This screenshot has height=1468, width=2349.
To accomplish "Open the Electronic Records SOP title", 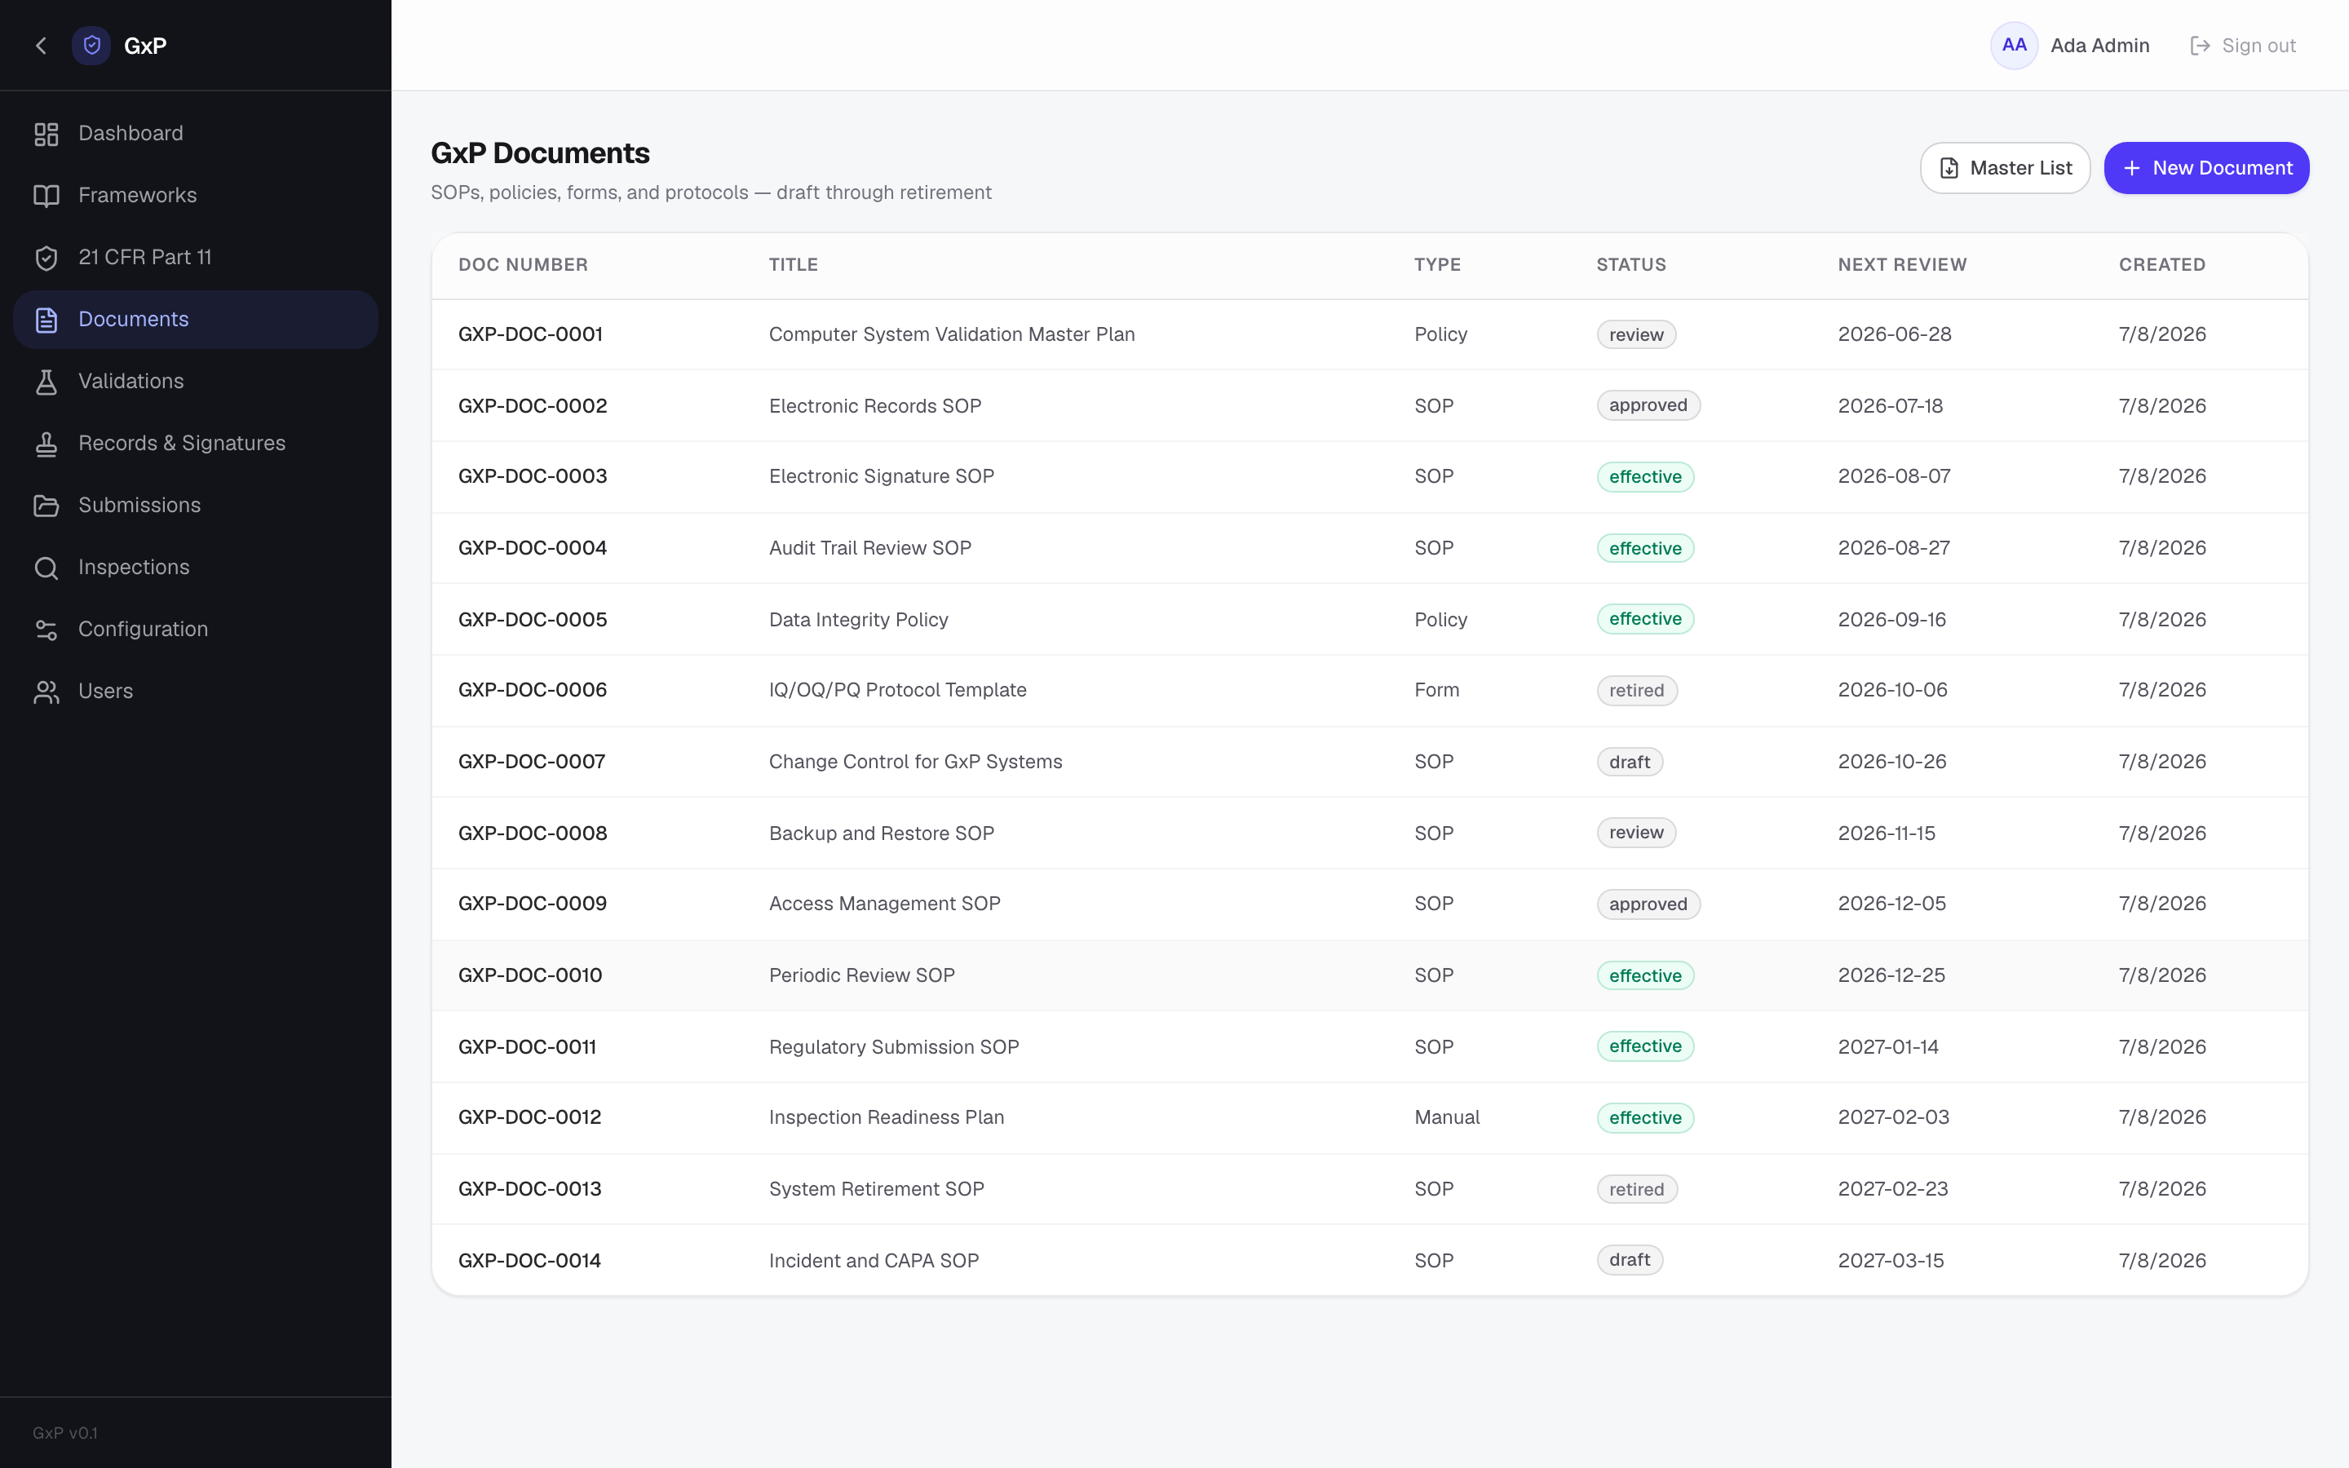I will pos(874,406).
